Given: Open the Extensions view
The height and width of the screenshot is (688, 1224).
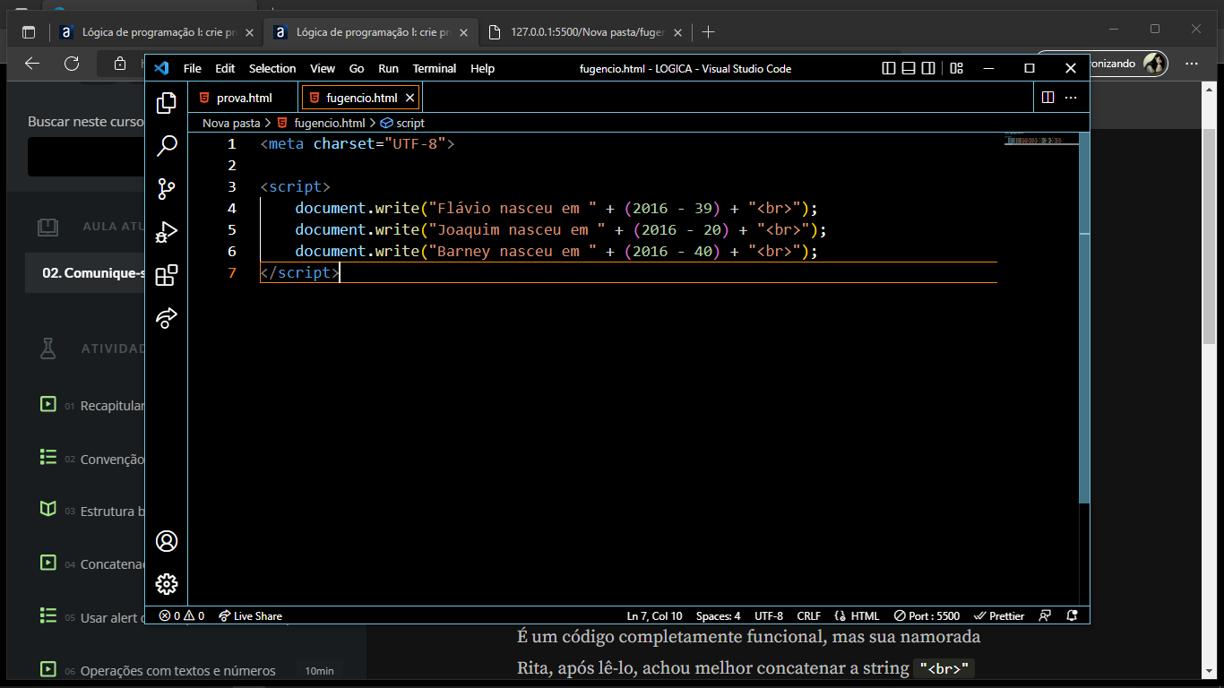Looking at the screenshot, I should pyautogui.click(x=166, y=275).
